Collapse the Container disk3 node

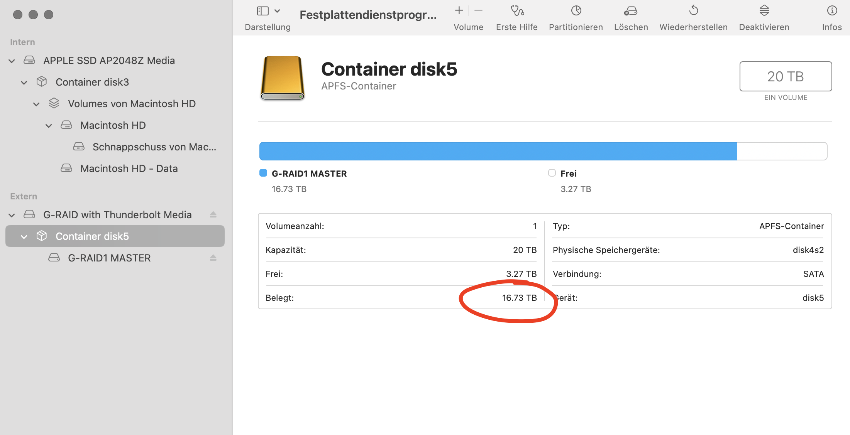coord(24,83)
